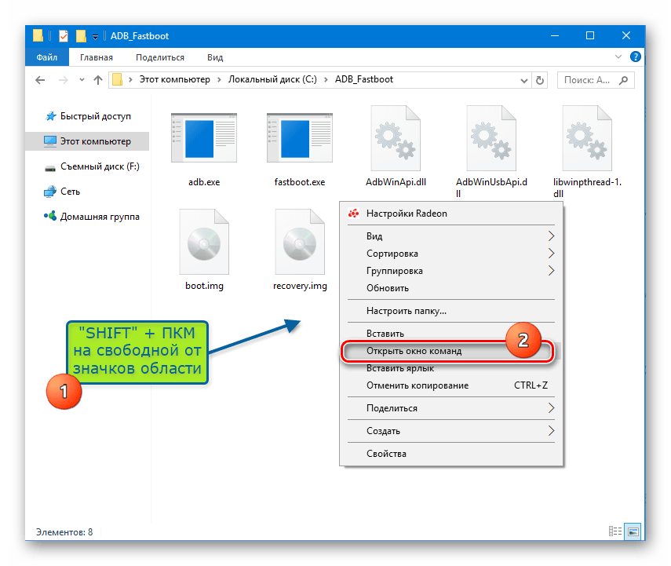The image size is (671, 566).
Task: Choose Отменить копирование in context menu
Action: click(451, 385)
